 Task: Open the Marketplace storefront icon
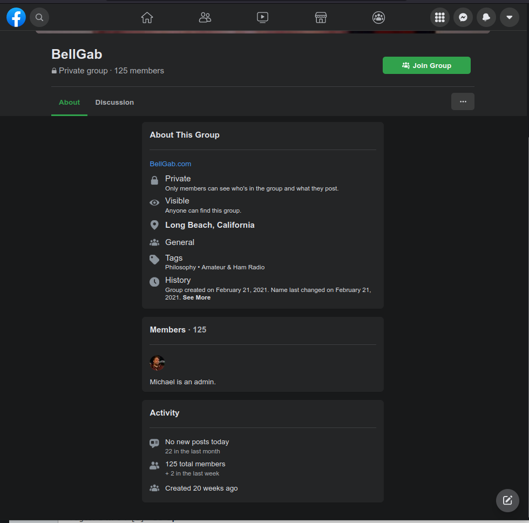(321, 17)
